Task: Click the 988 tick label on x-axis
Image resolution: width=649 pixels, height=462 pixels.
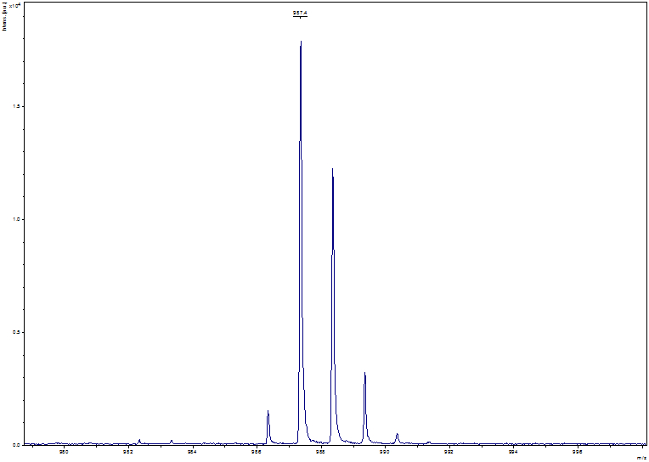Action: [320, 453]
